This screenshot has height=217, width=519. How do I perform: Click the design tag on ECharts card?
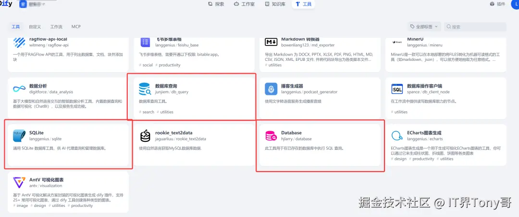click(x=398, y=159)
